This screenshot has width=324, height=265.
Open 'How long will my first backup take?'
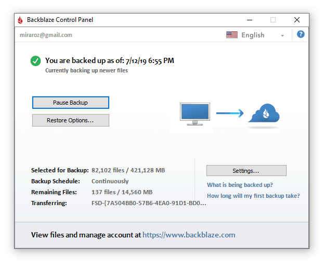253,196
